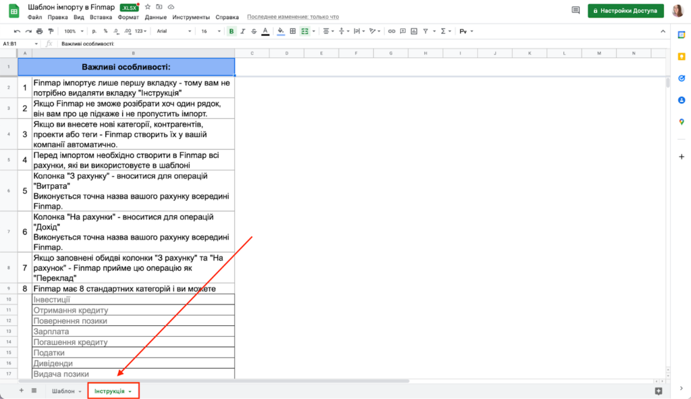
Task: Increase decimal places
Action: [x=128, y=31]
